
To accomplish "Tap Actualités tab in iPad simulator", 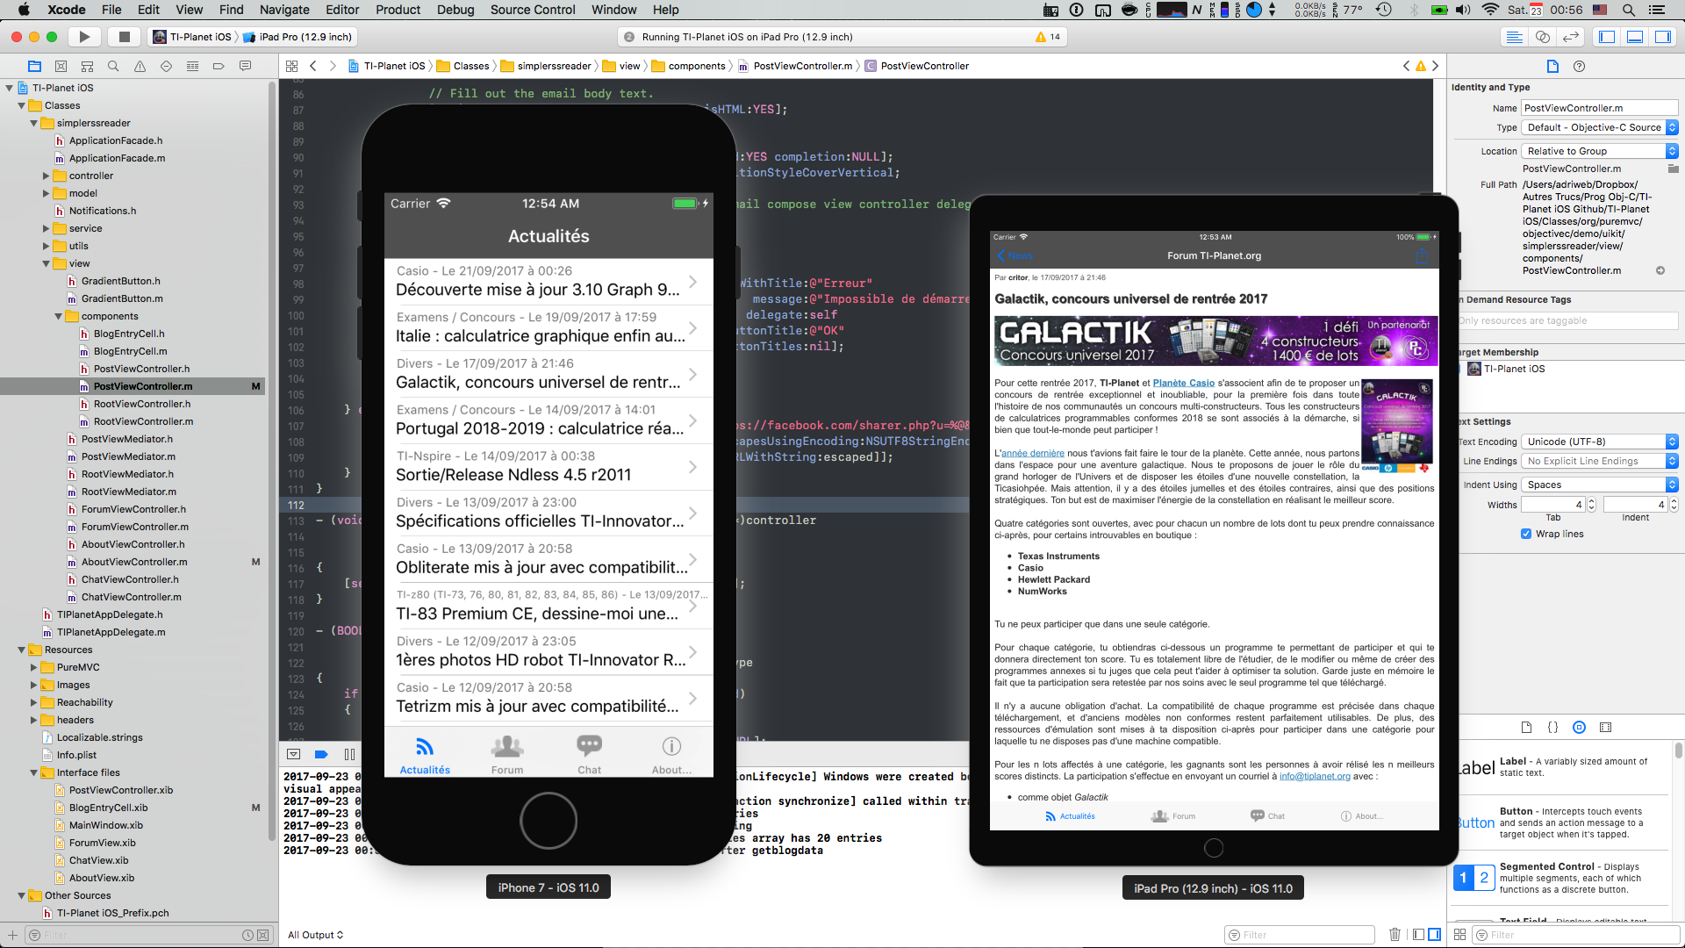I will (x=1070, y=816).
